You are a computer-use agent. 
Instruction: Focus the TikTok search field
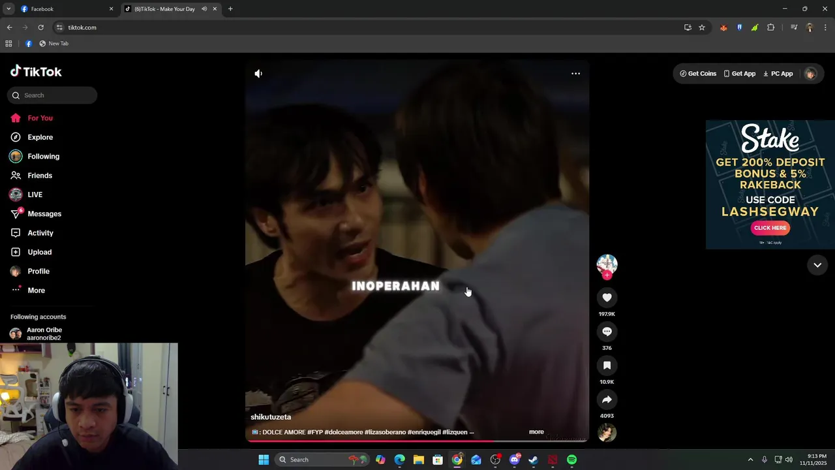coord(52,95)
